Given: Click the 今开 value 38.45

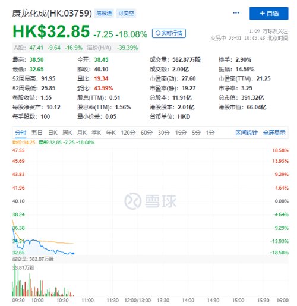Looking at the screenshot, I should pos(101,59).
